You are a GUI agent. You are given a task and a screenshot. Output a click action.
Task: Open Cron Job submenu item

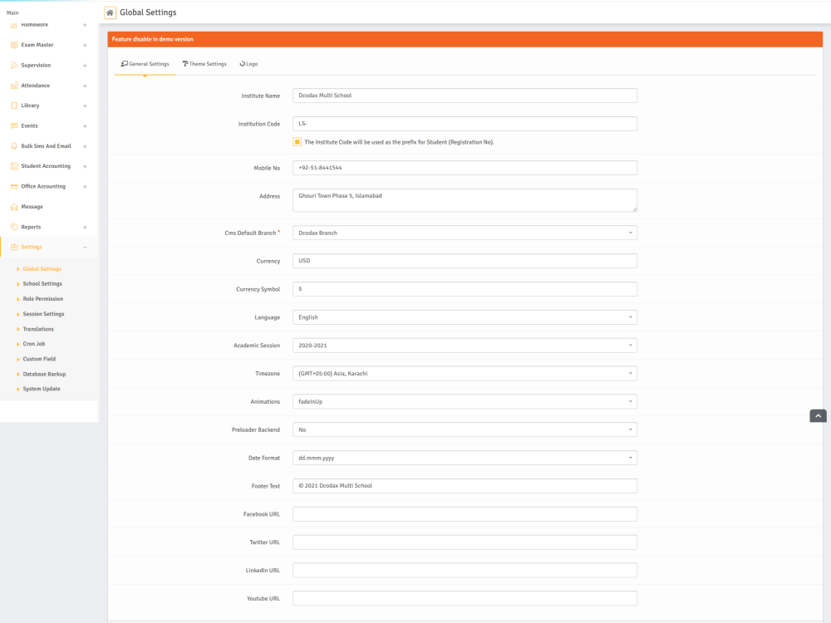click(34, 344)
